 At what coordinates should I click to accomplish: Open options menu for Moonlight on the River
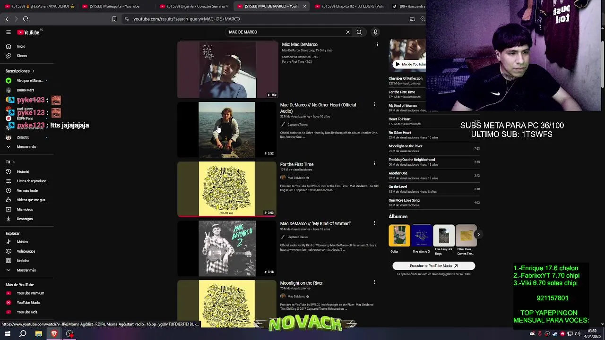374,282
